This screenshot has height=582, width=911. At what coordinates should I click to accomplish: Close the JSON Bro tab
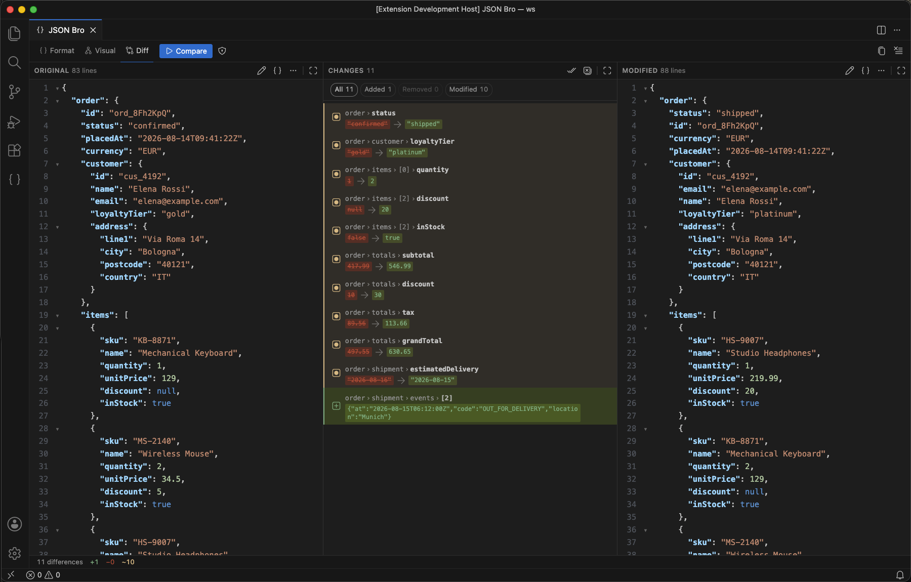93,30
